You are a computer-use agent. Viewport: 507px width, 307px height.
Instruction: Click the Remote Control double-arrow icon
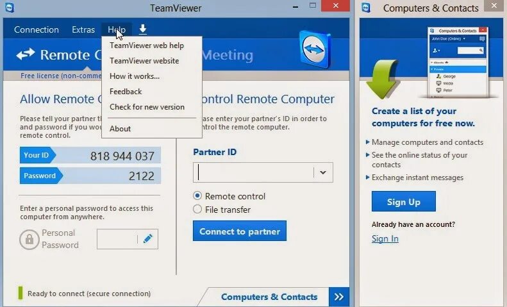tap(26, 54)
